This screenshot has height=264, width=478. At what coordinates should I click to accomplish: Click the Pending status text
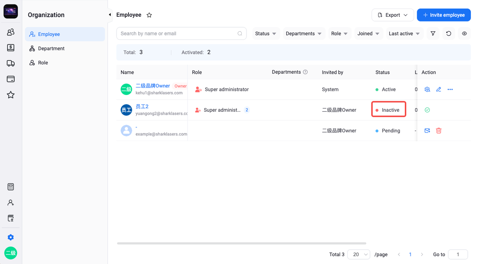click(391, 131)
